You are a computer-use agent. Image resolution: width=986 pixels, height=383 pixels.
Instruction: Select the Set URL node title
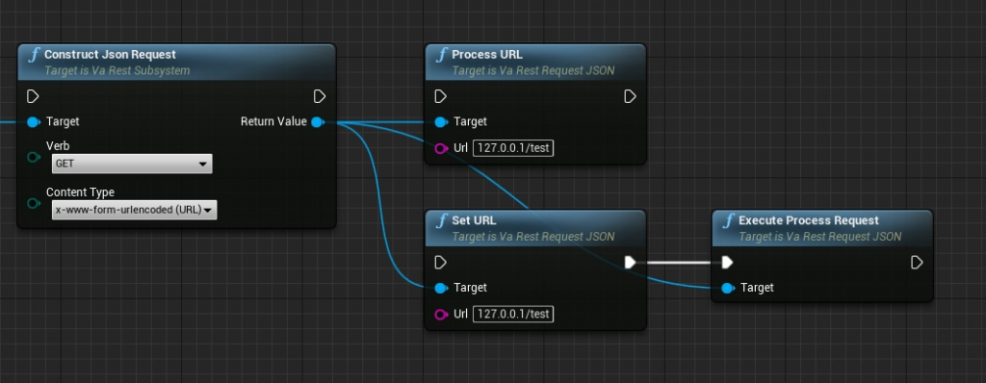pyautogui.click(x=474, y=220)
